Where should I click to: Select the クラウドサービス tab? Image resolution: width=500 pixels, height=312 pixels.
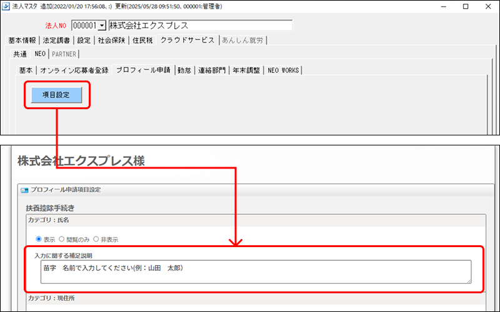(187, 40)
